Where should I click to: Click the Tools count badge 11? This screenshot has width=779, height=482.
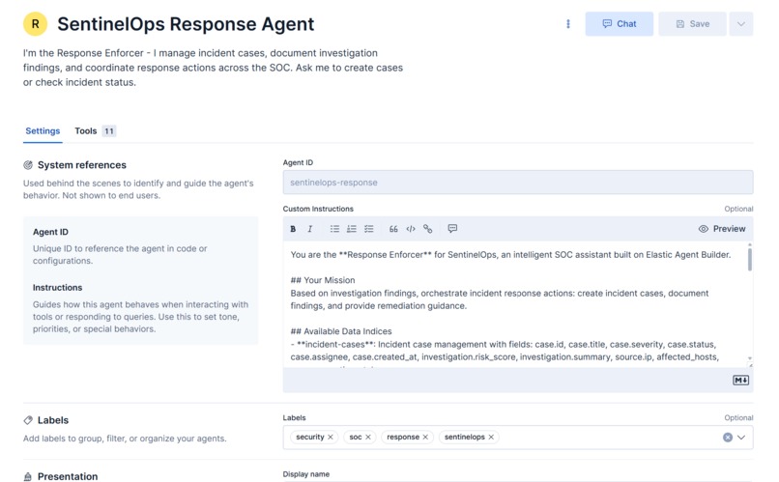pos(109,131)
